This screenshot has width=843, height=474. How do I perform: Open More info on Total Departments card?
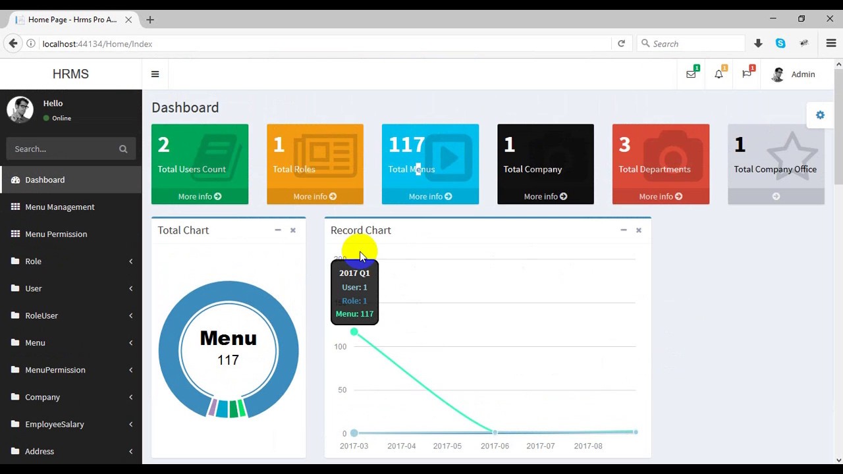(661, 196)
